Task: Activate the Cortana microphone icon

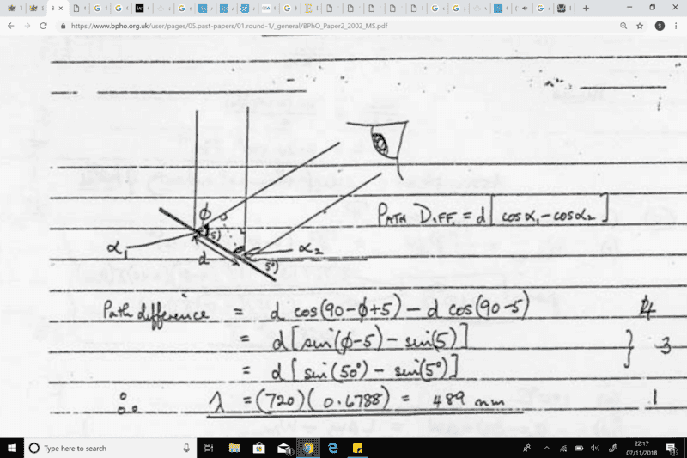Action: 186,448
